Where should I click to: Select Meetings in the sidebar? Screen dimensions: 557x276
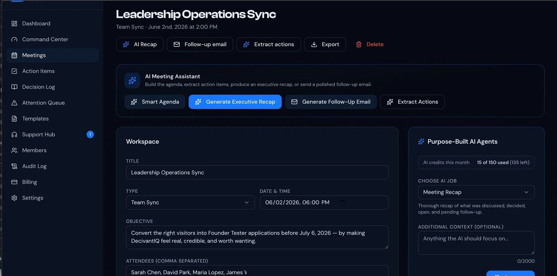tap(53, 55)
